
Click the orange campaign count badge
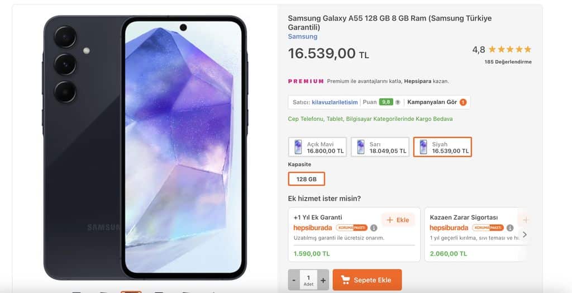(463, 102)
